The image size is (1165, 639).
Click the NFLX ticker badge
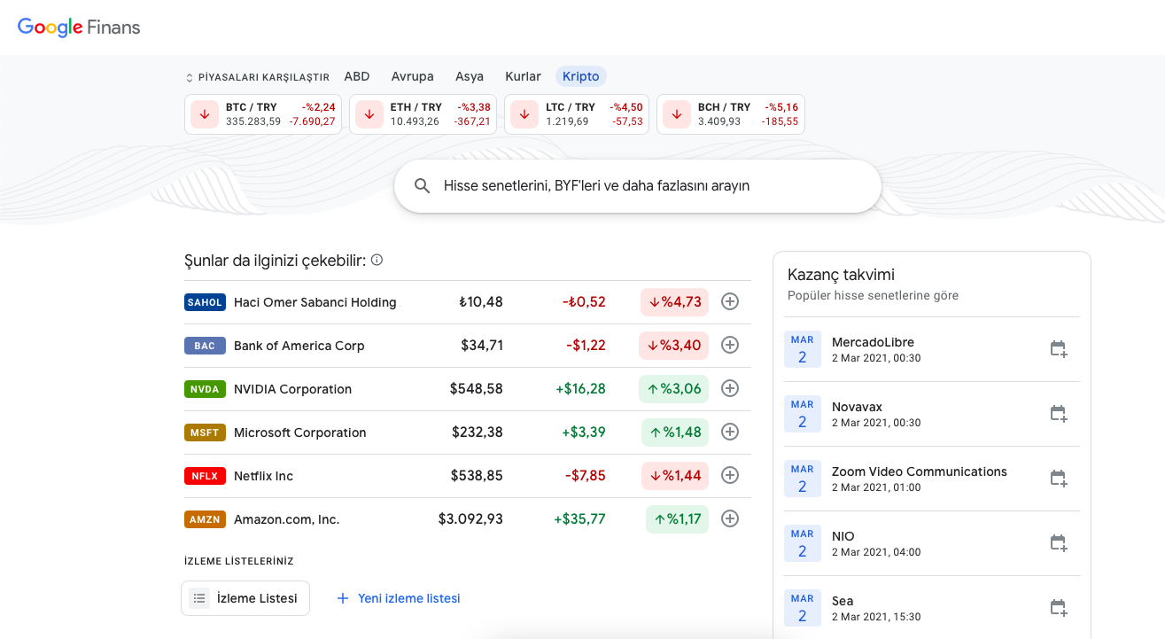[x=205, y=476]
